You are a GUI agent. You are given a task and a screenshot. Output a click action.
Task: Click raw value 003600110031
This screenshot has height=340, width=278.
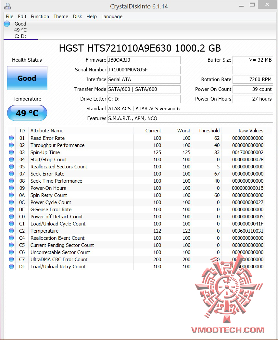(248, 231)
